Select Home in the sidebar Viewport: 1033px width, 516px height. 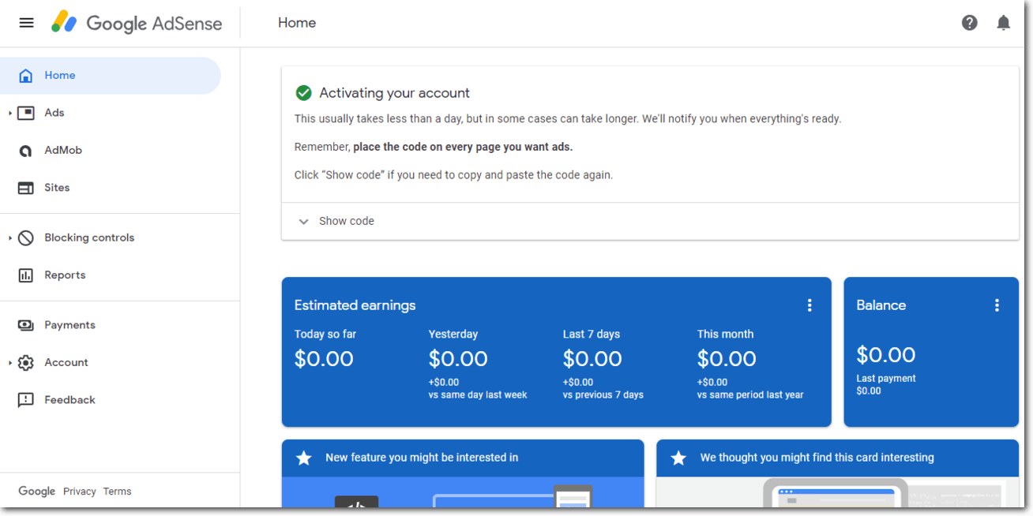[60, 76]
